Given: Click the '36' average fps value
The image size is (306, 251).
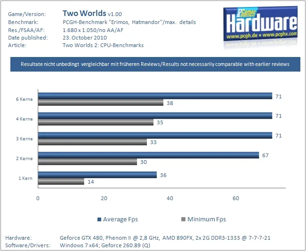Looking at the screenshot, I should 163,175.
